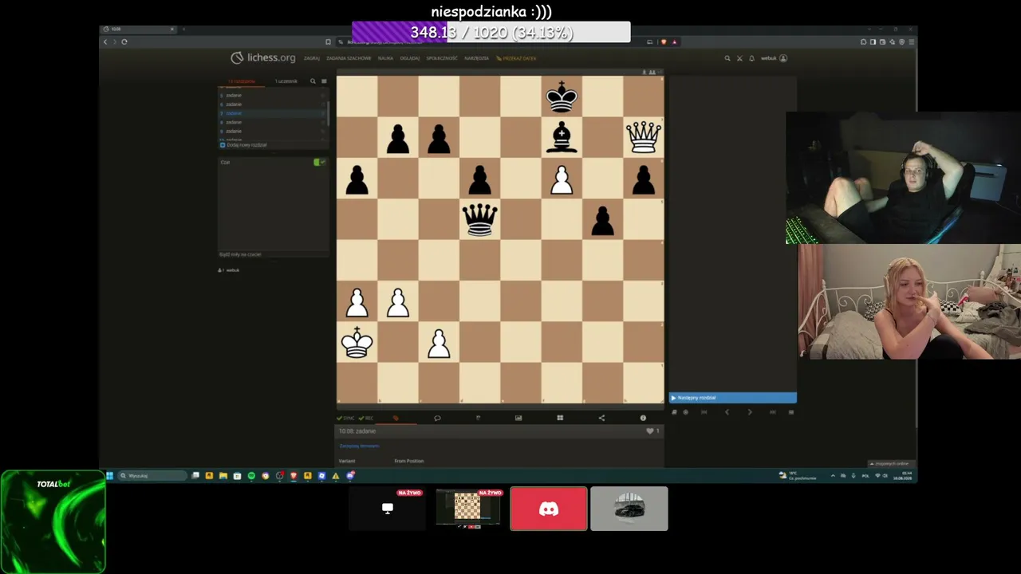Click the white king on a2
The width and height of the screenshot is (1021, 574).
pyautogui.click(x=357, y=342)
